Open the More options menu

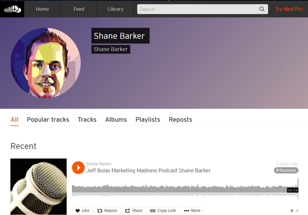coord(192,210)
